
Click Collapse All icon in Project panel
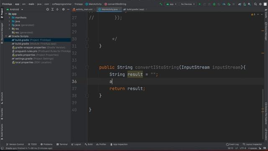tap(57, 9)
